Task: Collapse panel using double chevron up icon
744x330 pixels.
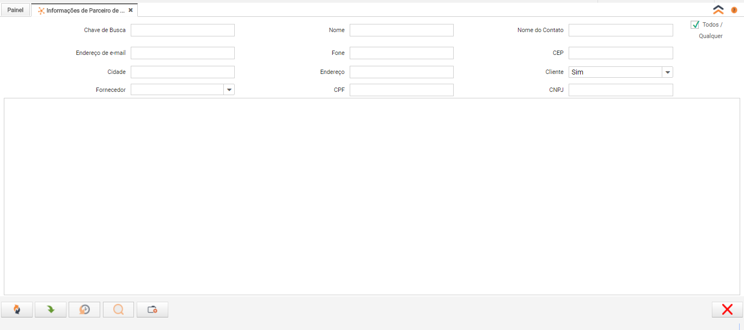Action: [718, 10]
